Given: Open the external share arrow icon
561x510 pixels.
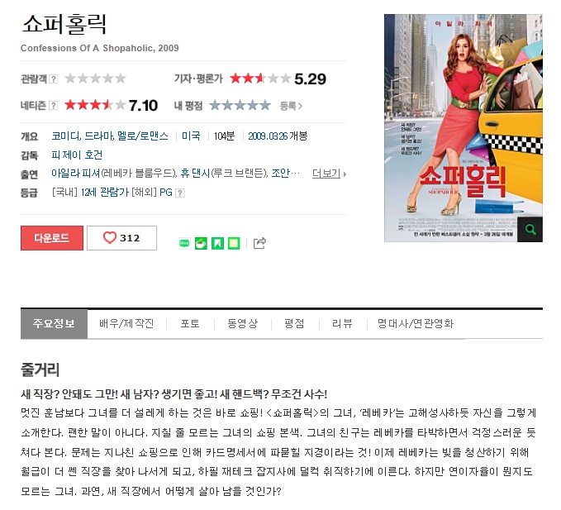Looking at the screenshot, I should [259, 243].
